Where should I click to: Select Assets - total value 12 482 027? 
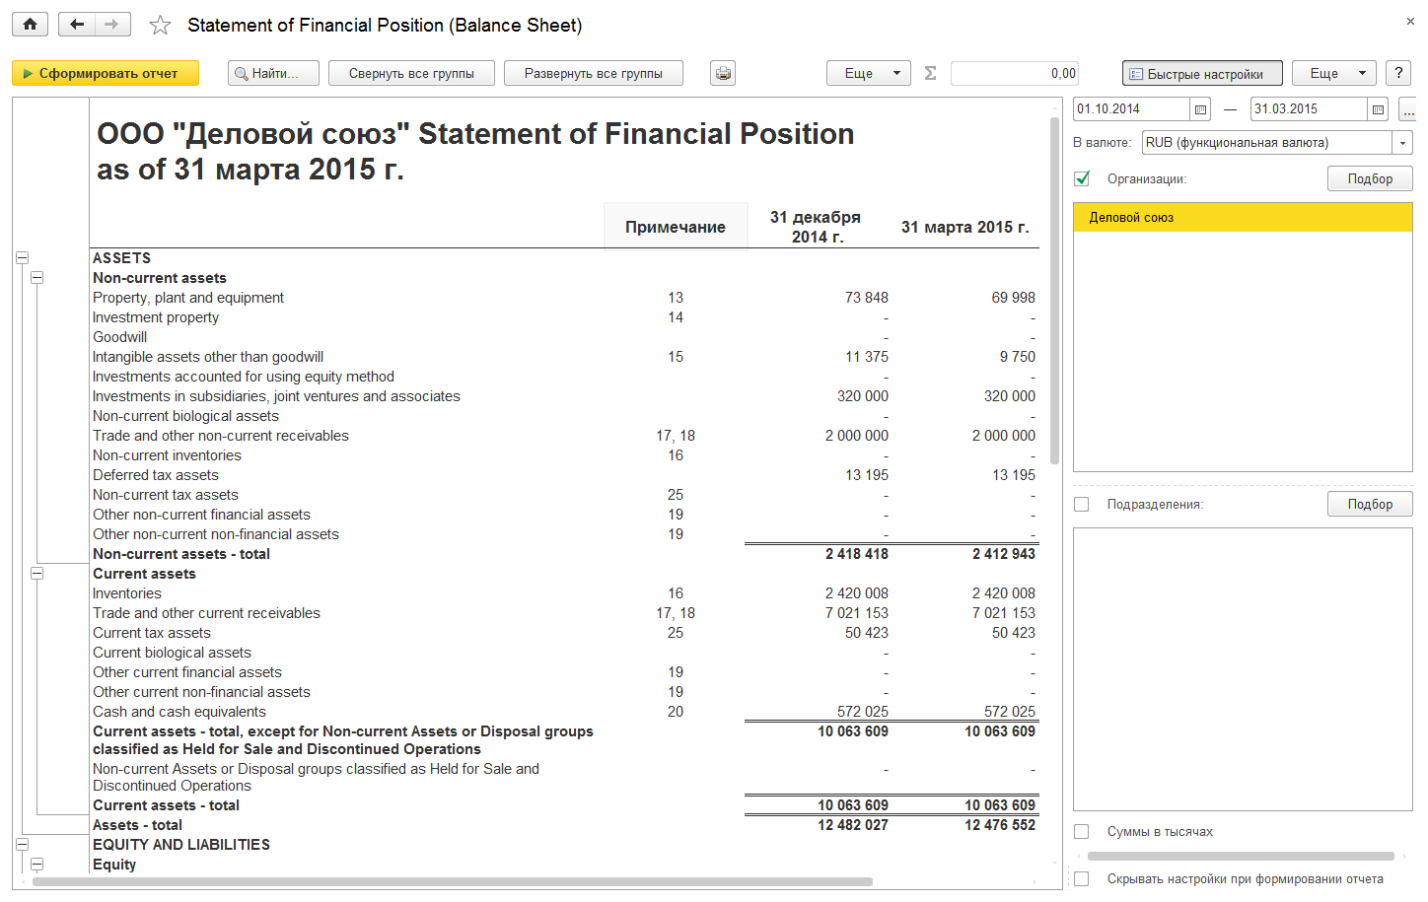tap(853, 825)
